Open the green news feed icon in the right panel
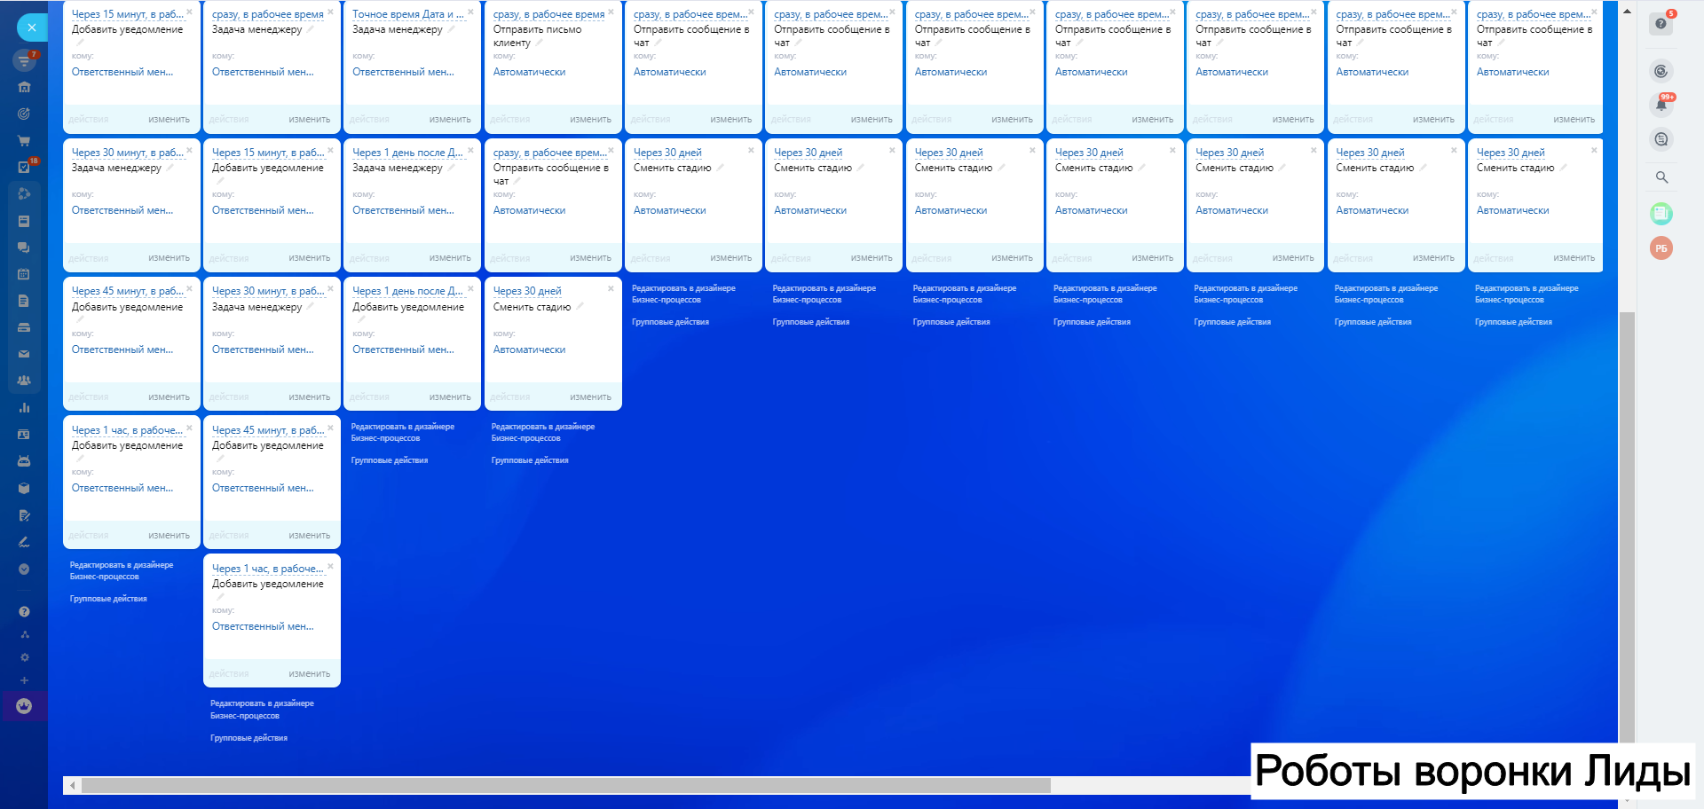Image resolution: width=1704 pixels, height=809 pixels. 1661,213
